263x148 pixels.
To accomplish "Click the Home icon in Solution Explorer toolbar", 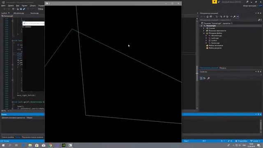I will pos(208,16).
